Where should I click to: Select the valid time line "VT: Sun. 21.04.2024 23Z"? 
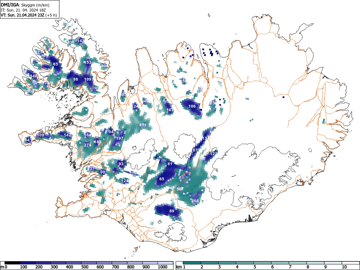coord(22,15)
